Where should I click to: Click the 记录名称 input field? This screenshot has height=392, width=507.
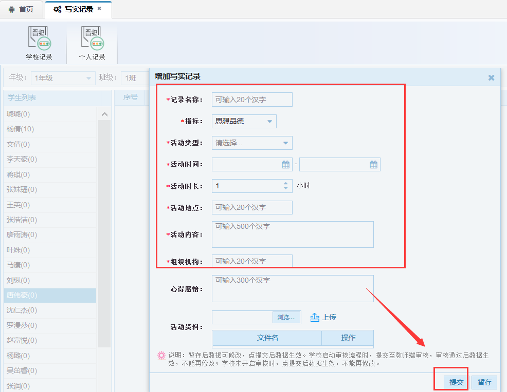[252, 100]
